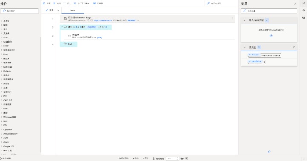Click the Save icon in the toolbar
The image size is (307, 161).
click(x=44, y=3)
